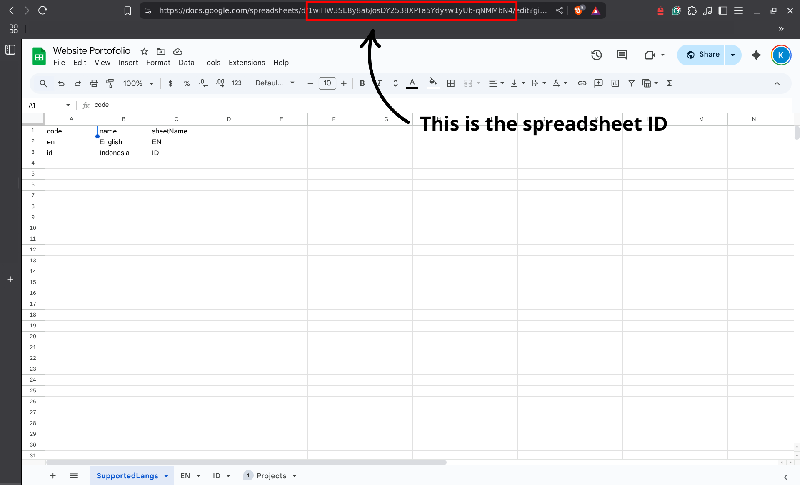Select cell containing sheetName
The width and height of the screenshot is (800, 485).
176,131
